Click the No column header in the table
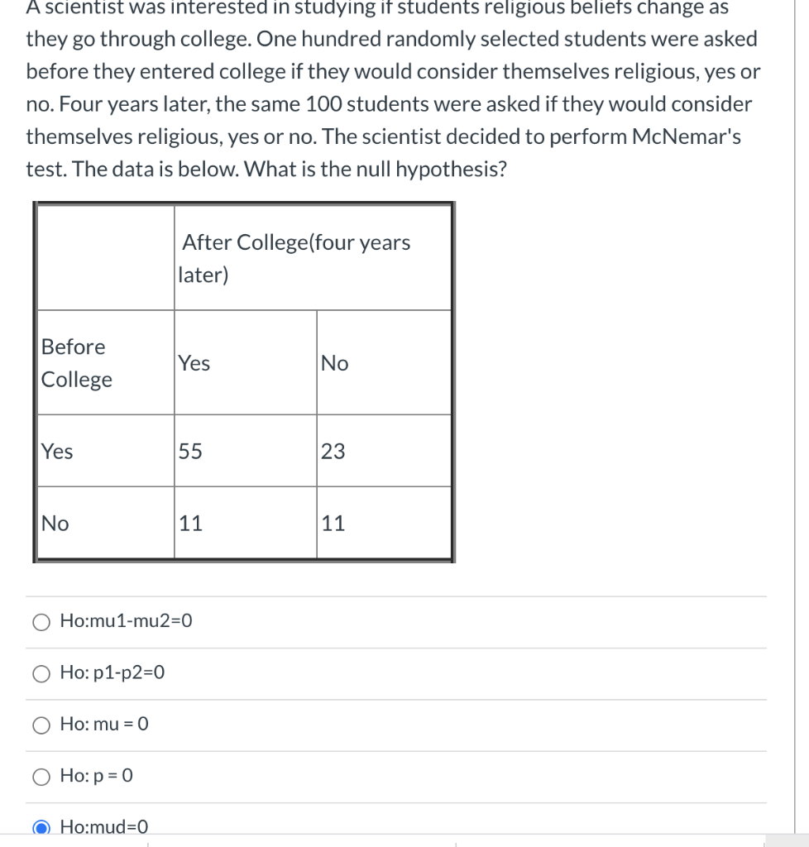The height and width of the screenshot is (847, 809). coord(384,362)
